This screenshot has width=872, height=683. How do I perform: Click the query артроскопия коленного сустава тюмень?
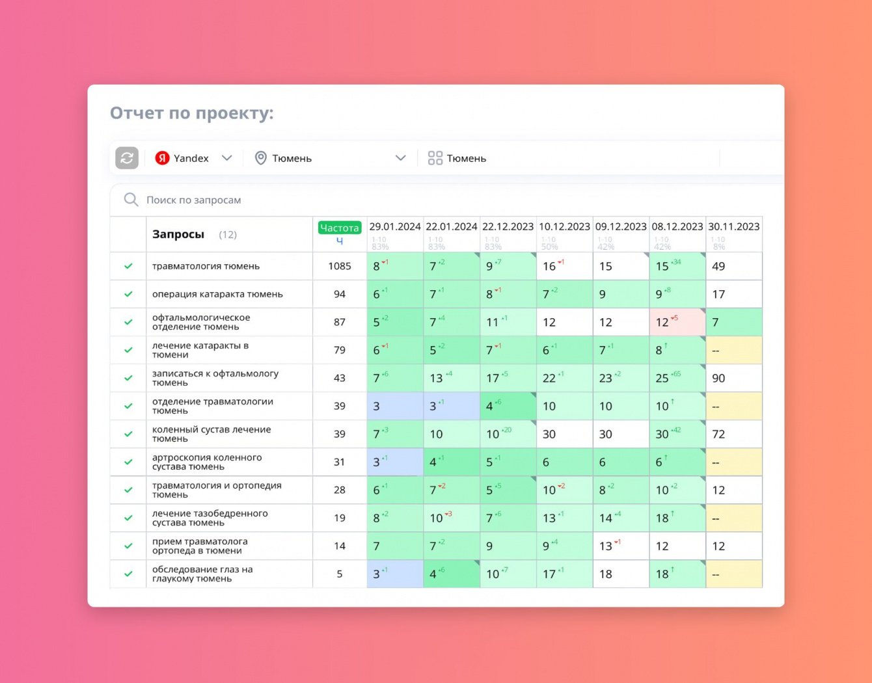(x=207, y=462)
